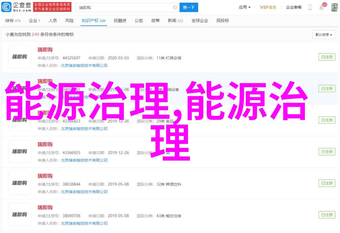Click 43类 餐饮住宿 classification text
Screen dimensions: 340x233
(169, 216)
